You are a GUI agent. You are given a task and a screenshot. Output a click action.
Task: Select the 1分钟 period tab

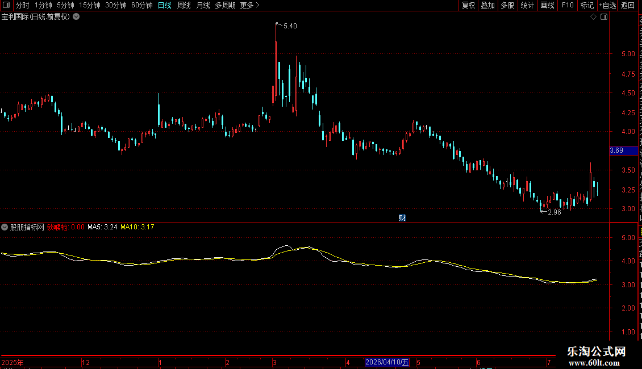[x=43, y=5]
